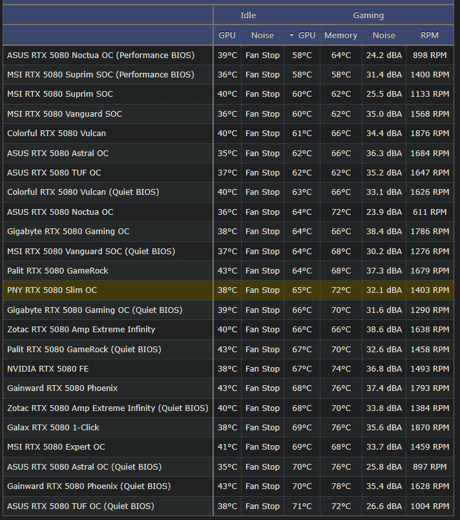Select Palit RTX 5080 GameRock (Quiet BIOS)

[84, 349]
